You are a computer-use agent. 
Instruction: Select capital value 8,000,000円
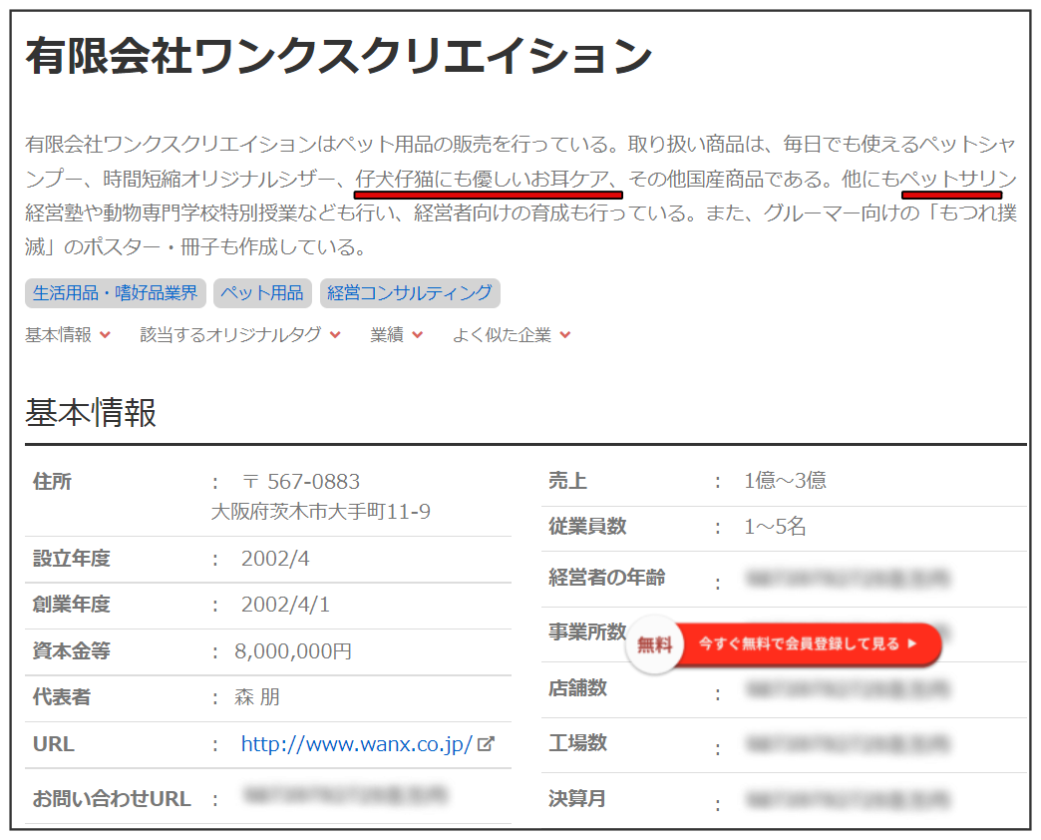293,650
